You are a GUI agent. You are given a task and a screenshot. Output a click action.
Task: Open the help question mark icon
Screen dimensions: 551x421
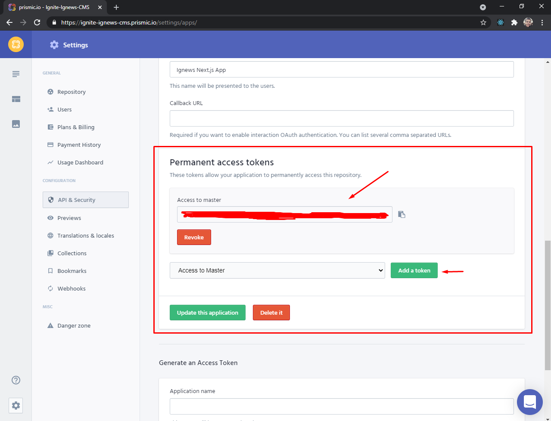(16, 380)
